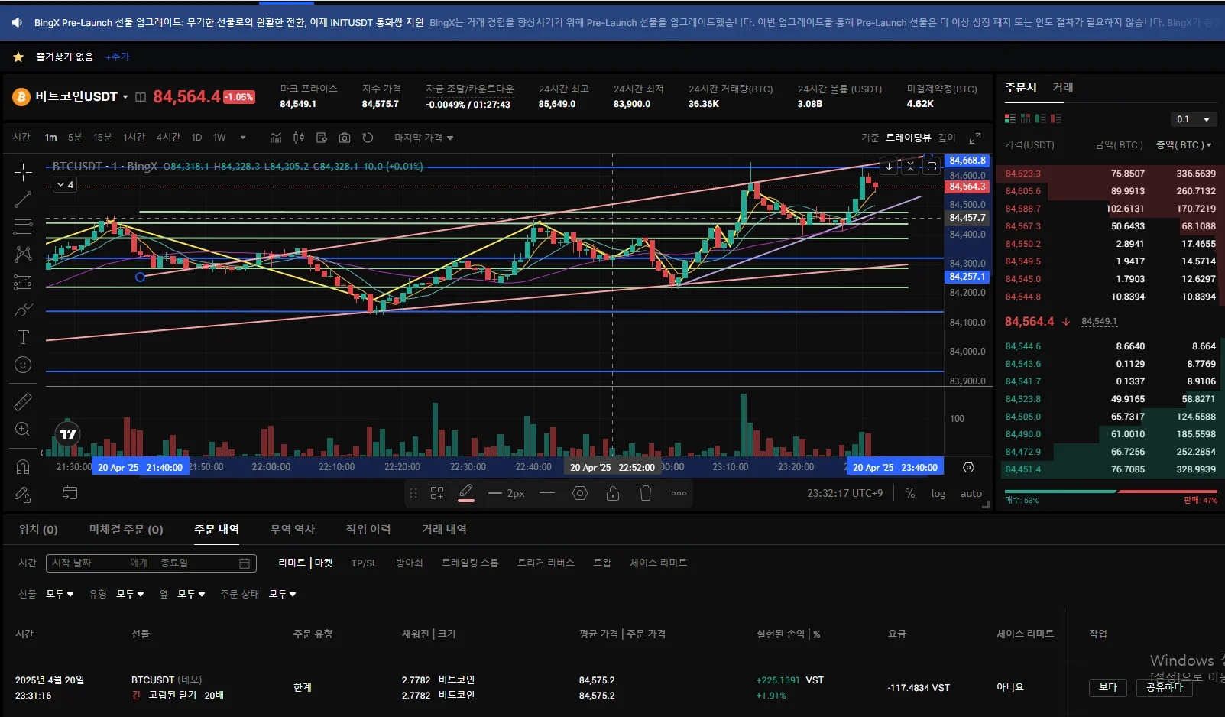Image resolution: width=1225 pixels, height=717 pixels.
Task: Open the chart type candlestick icon
Action: point(299,138)
